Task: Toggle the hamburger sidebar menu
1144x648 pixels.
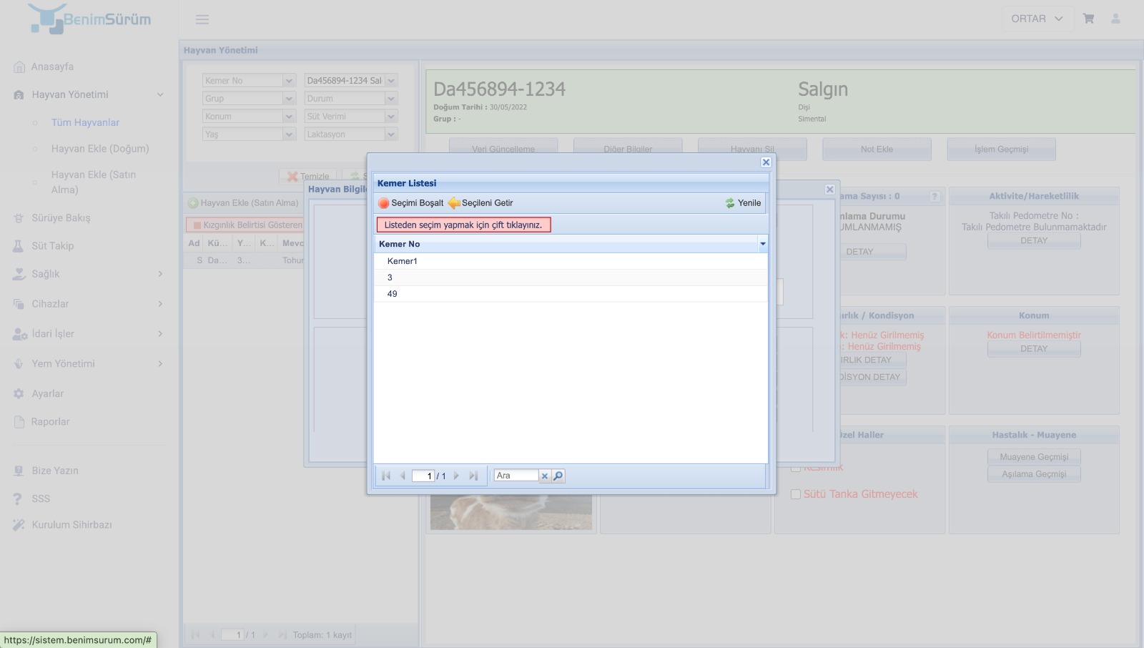Action: click(x=202, y=19)
